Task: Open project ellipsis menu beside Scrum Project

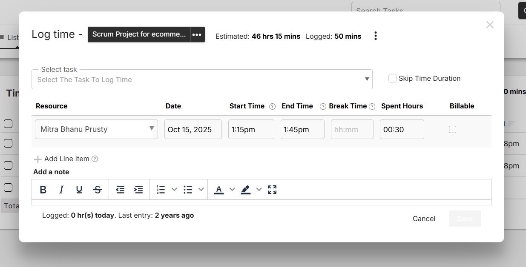Action: 197,35
